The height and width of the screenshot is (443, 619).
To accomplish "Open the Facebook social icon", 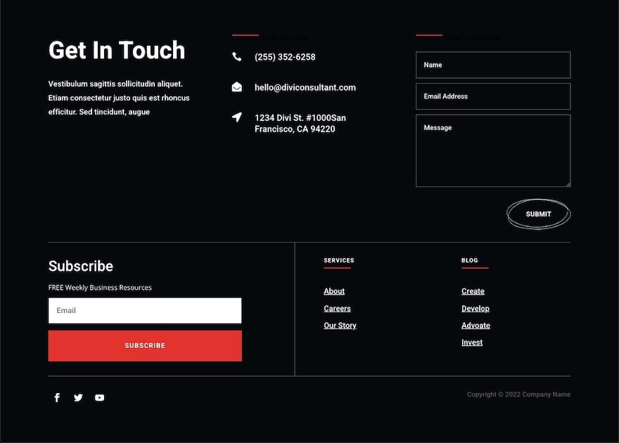I will point(57,397).
